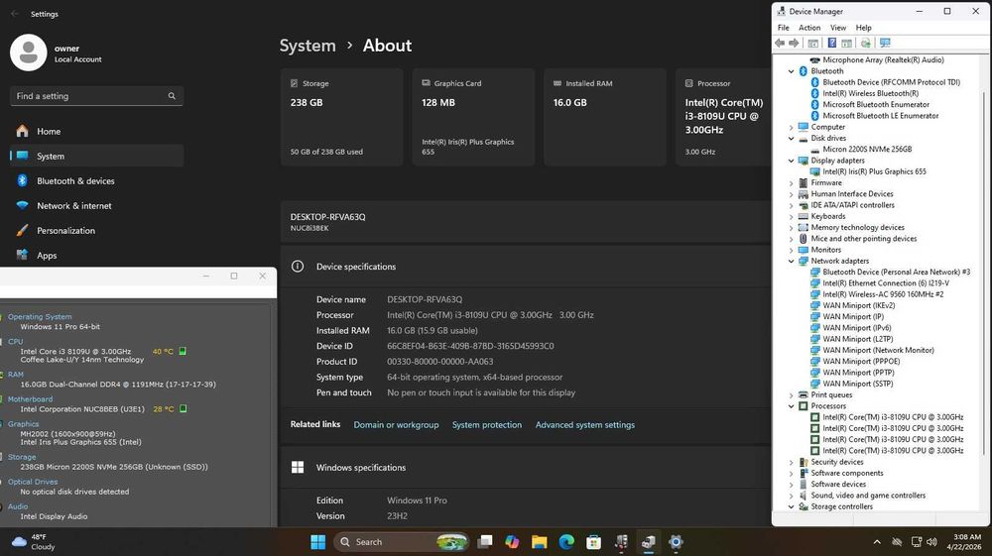992x556 pixels.
Task: Select Intel(R) Wireless-AC 9560 160MHz #2
Action: 883,294
